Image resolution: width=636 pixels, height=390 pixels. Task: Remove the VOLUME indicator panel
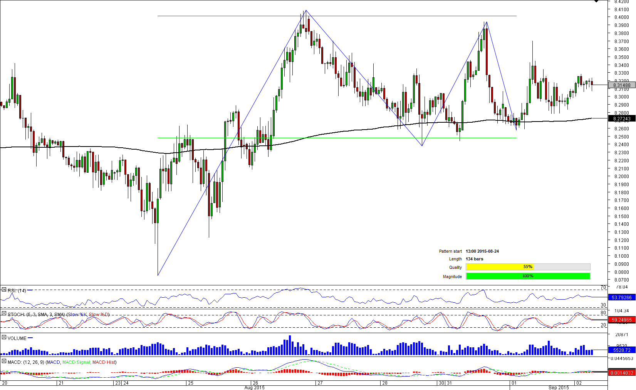4,338
